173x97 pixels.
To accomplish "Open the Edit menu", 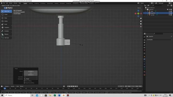I will pos(7,3).
